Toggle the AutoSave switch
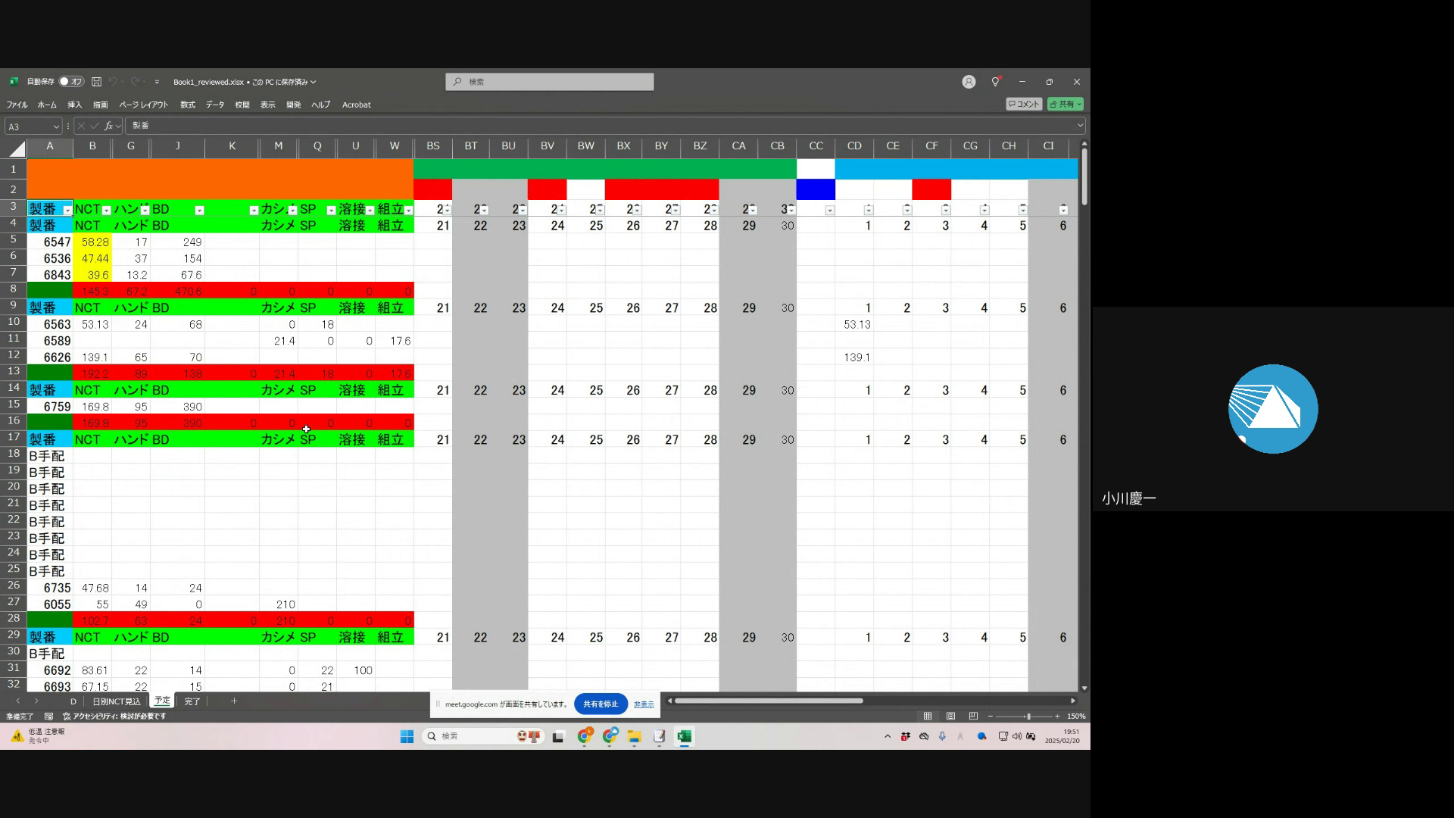 (72, 82)
